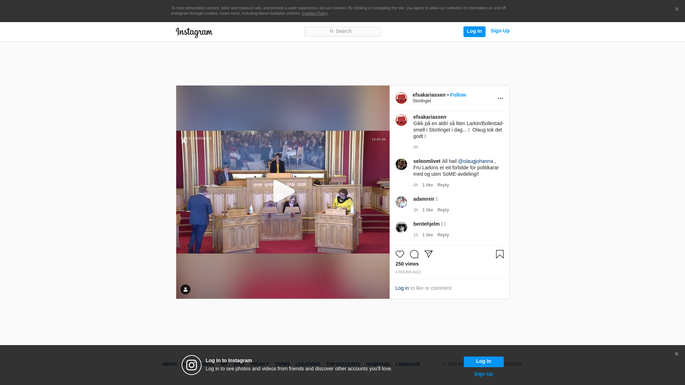The width and height of the screenshot is (685, 385).
Task: Open seleomlivet commenter avatar
Action: point(401,164)
